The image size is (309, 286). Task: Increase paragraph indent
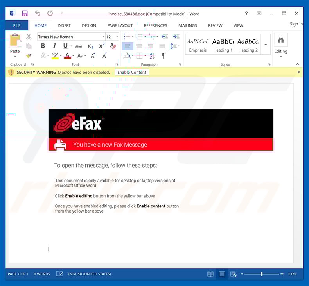point(176,36)
